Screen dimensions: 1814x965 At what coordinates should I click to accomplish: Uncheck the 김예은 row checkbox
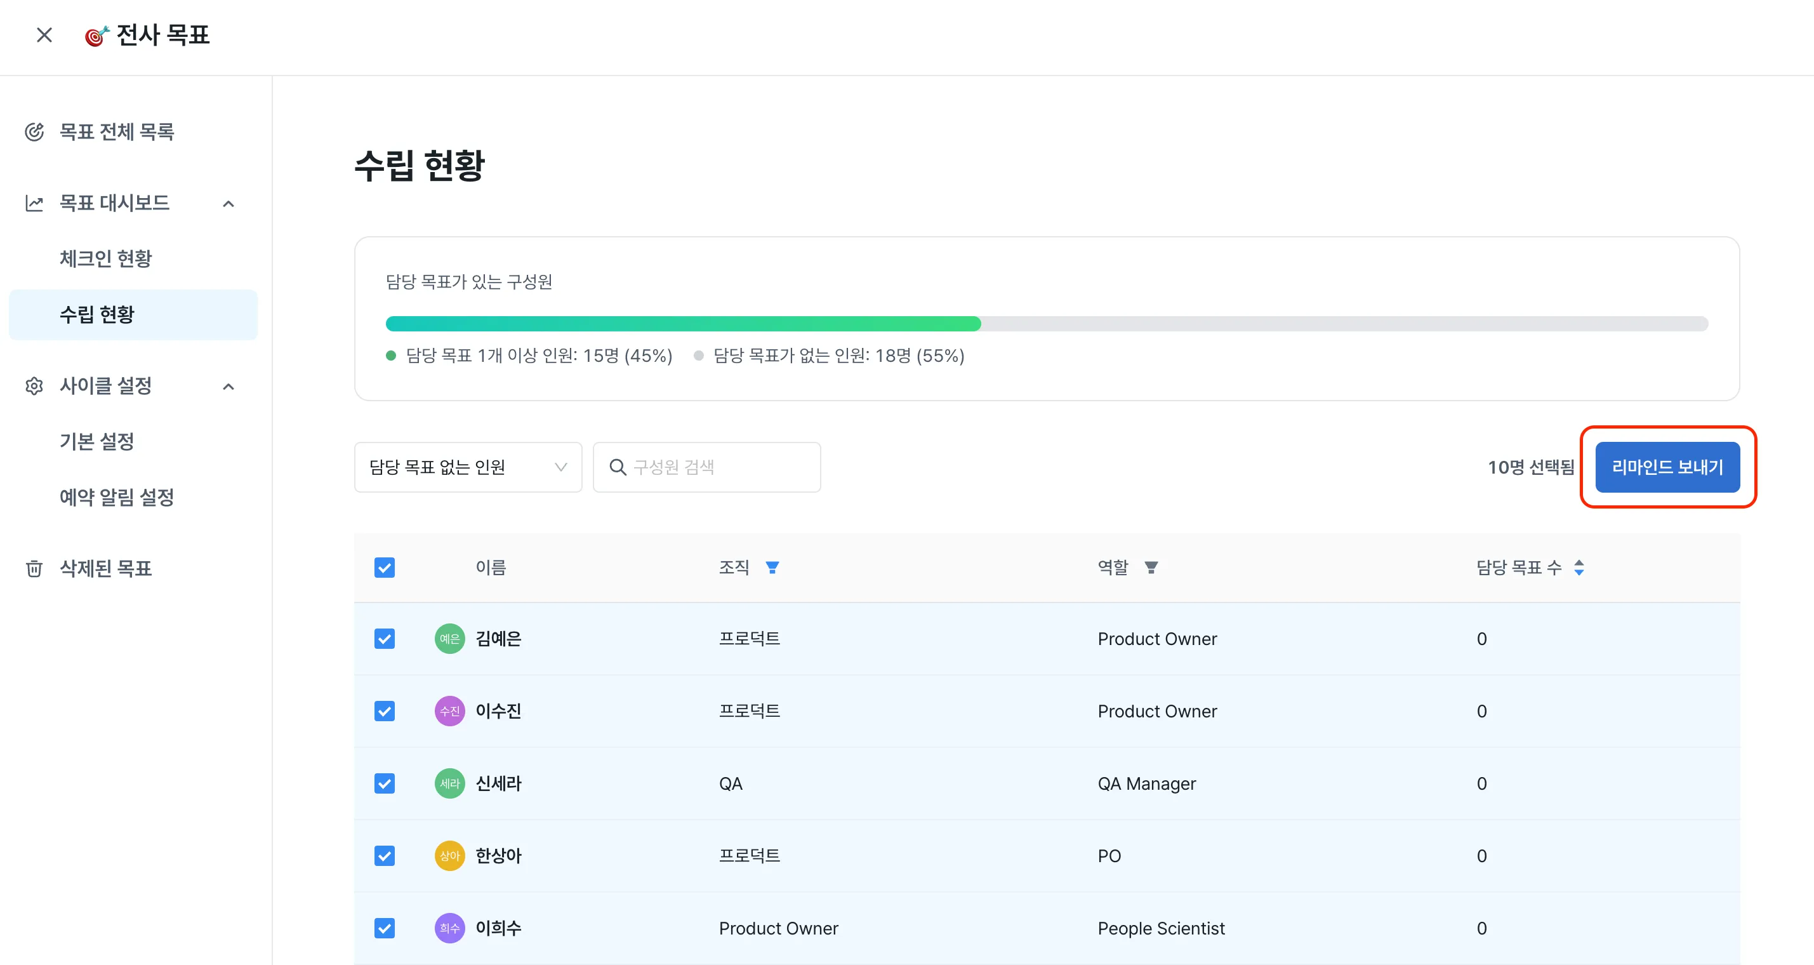[385, 639]
